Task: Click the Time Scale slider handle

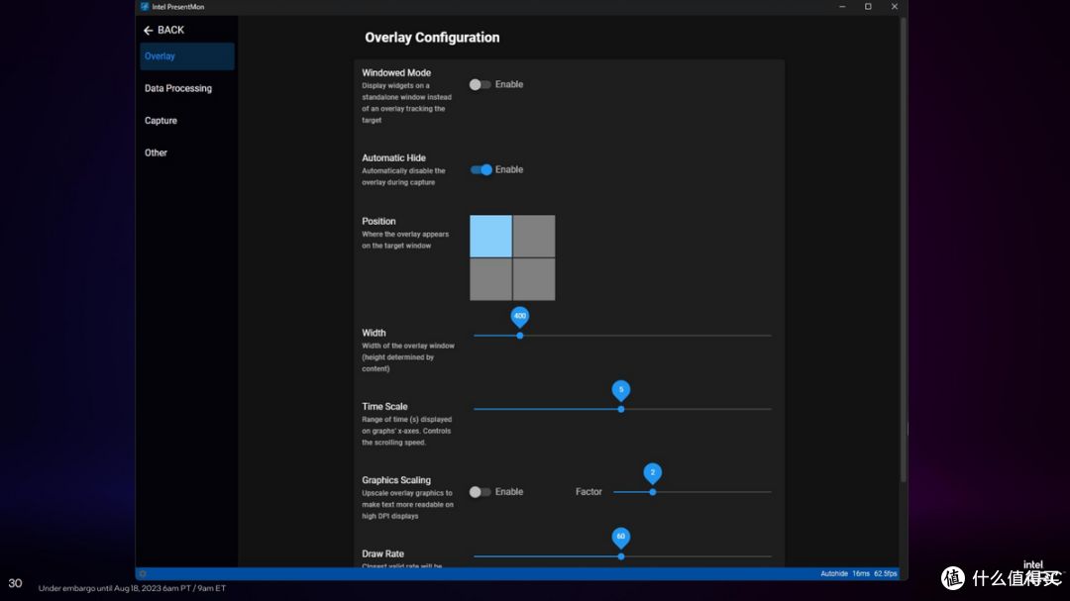Action: (x=621, y=409)
